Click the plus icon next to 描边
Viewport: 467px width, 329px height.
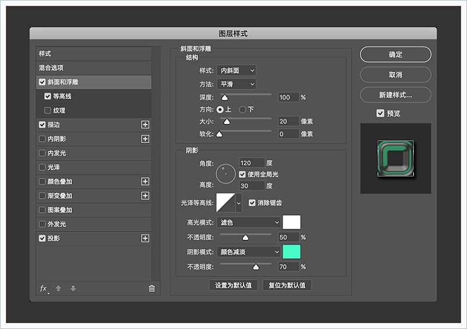point(145,125)
